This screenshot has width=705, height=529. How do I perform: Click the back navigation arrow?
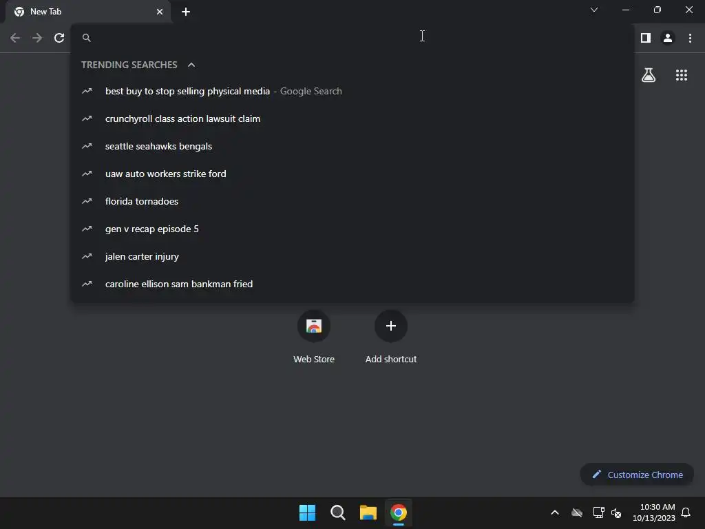pos(15,38)
